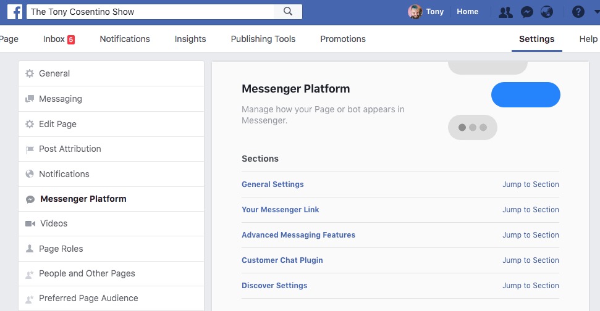Jump to Section for Advanced Messaging Features
600x311 pixels.
[530, 235]
